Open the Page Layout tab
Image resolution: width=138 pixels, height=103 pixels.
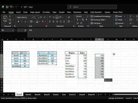click(35, 12)
